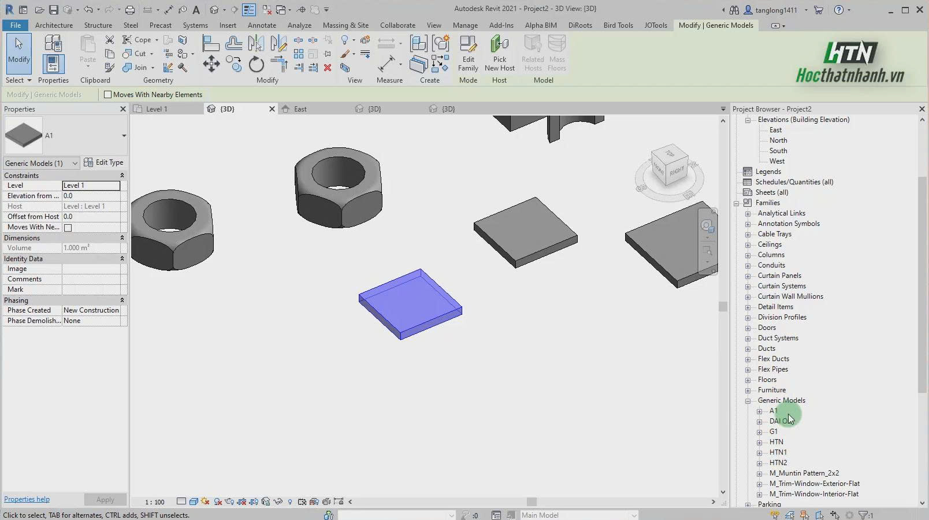
Task: Select the Move tool in Modify panel
Action: (x=211, y=64)
